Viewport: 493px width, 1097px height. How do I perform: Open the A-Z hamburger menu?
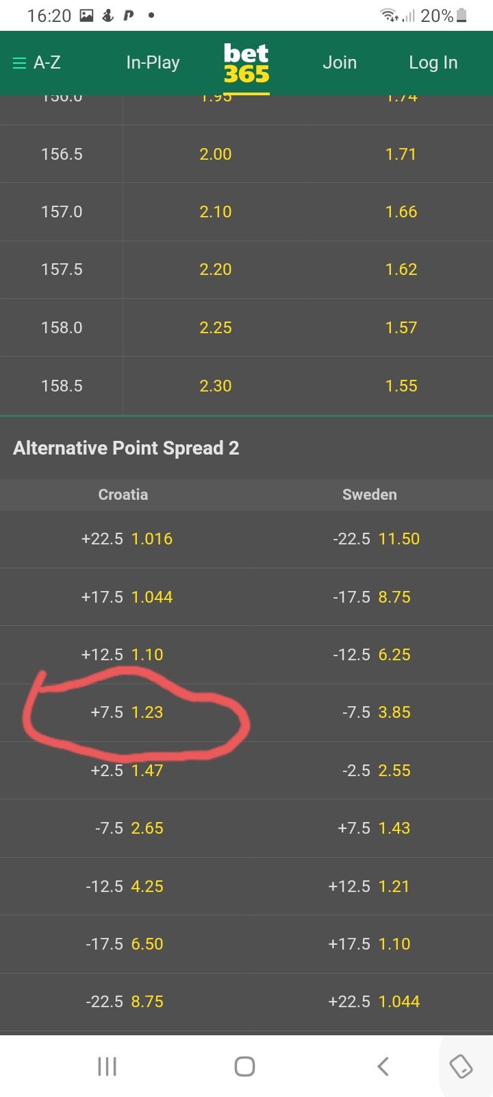[x=37, y=63]
